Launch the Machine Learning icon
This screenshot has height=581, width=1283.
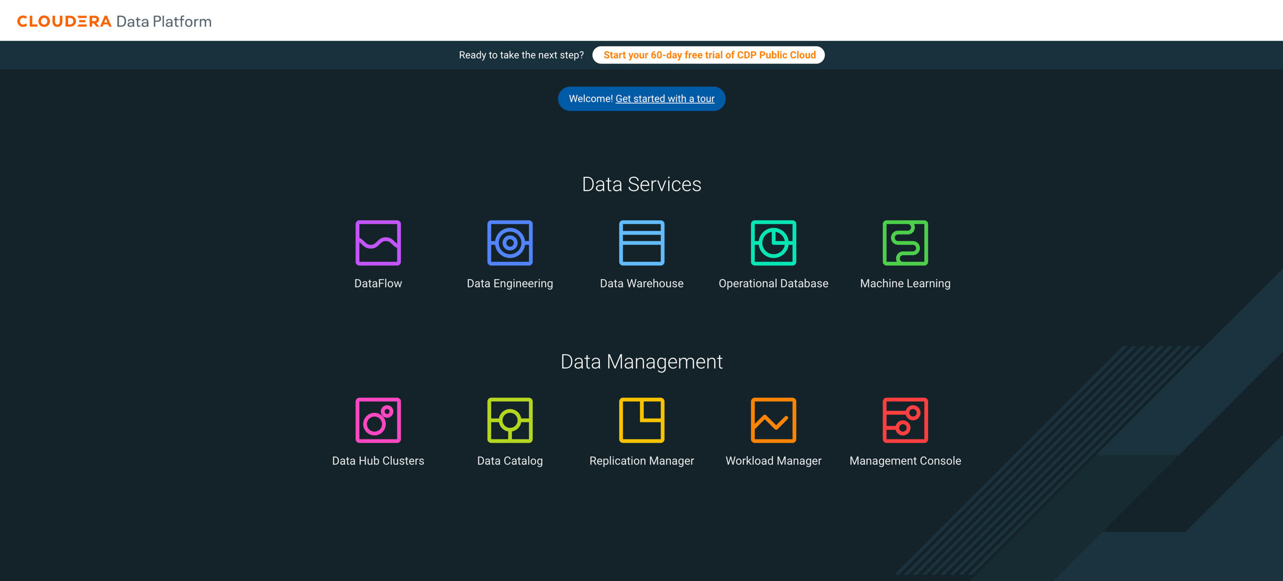(905, 243)
